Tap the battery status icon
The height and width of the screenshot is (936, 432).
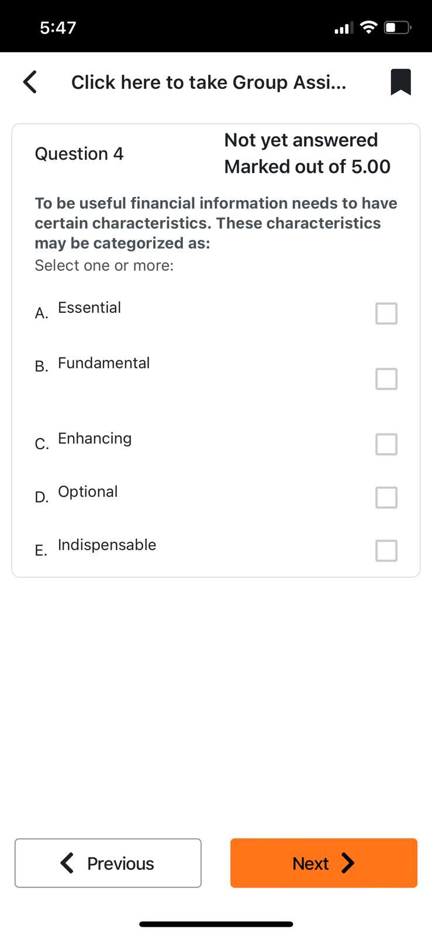point(398,27)
